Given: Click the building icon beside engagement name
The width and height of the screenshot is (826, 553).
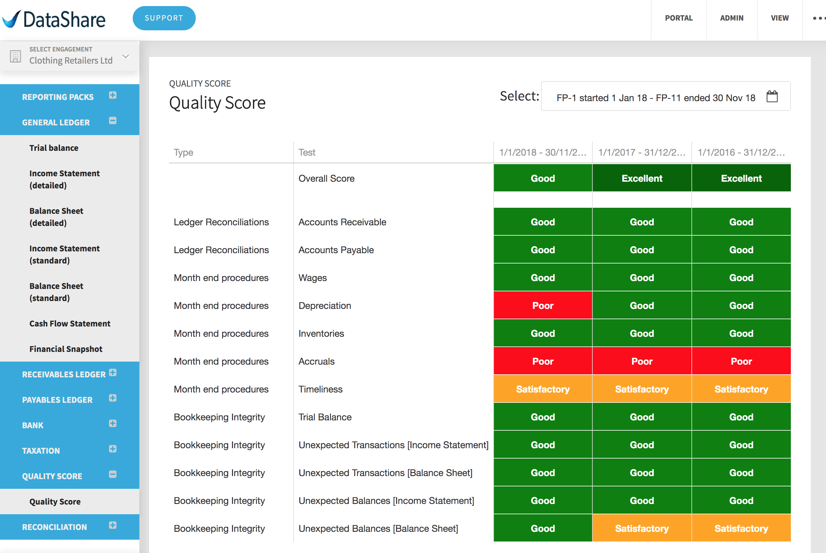Looking at the screenshot, I should pos(15,56).
